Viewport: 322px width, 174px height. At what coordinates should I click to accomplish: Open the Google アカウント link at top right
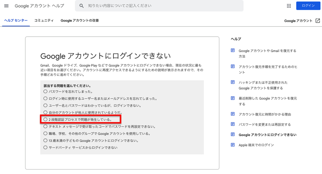(x=298, y=21)
